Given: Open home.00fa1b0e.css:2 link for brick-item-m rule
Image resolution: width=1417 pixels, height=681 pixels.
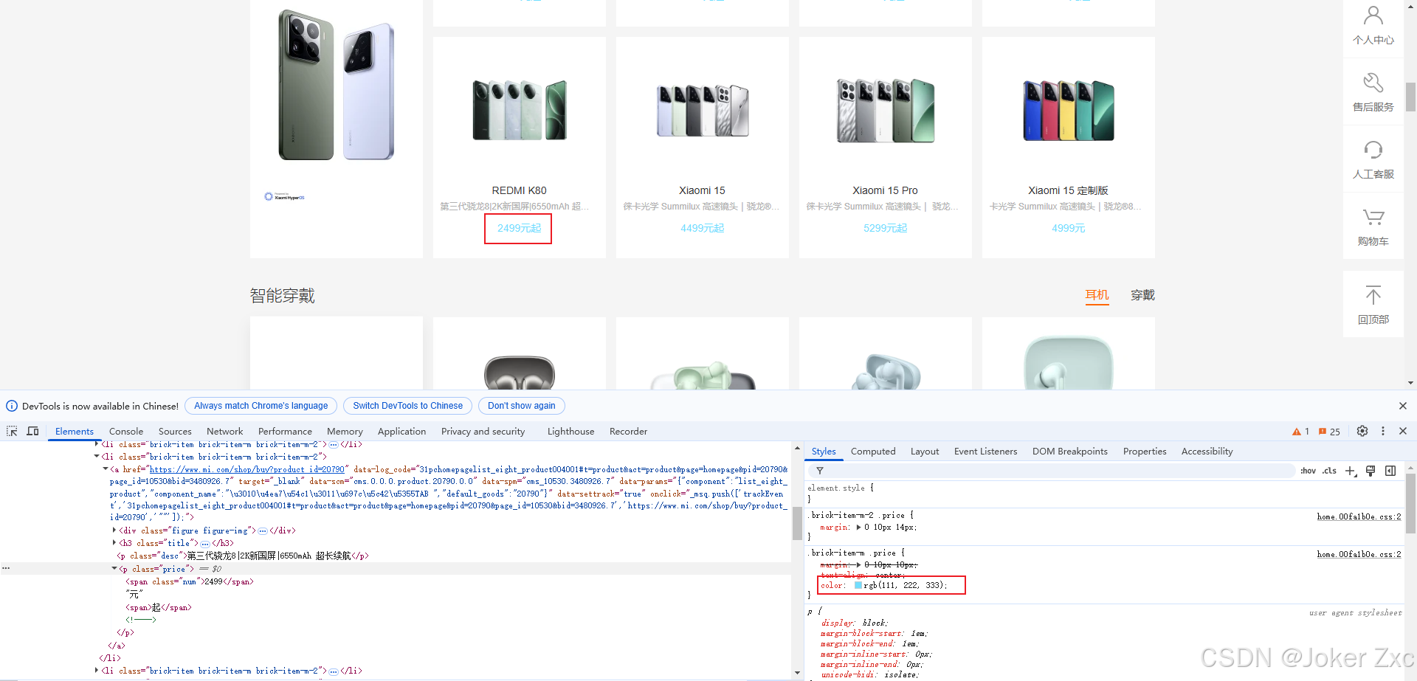Looking at the screenshot, I should click(x=1359, y=554).
